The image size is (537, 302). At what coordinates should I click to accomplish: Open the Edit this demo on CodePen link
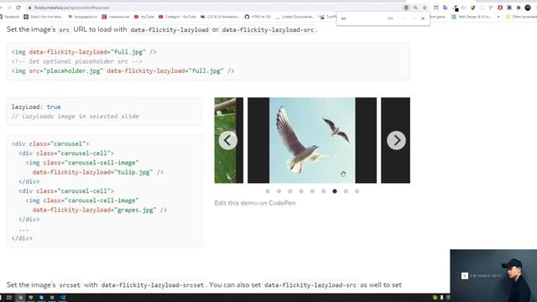tap(255, 203)
